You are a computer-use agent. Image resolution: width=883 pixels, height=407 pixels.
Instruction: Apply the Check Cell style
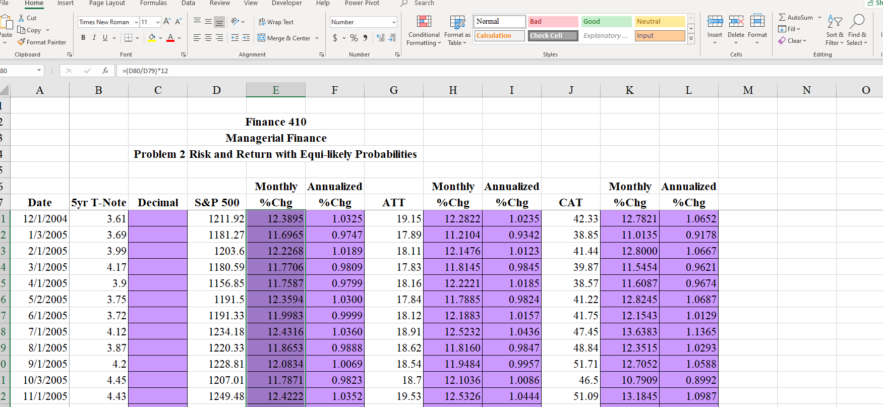click(553, 36)
